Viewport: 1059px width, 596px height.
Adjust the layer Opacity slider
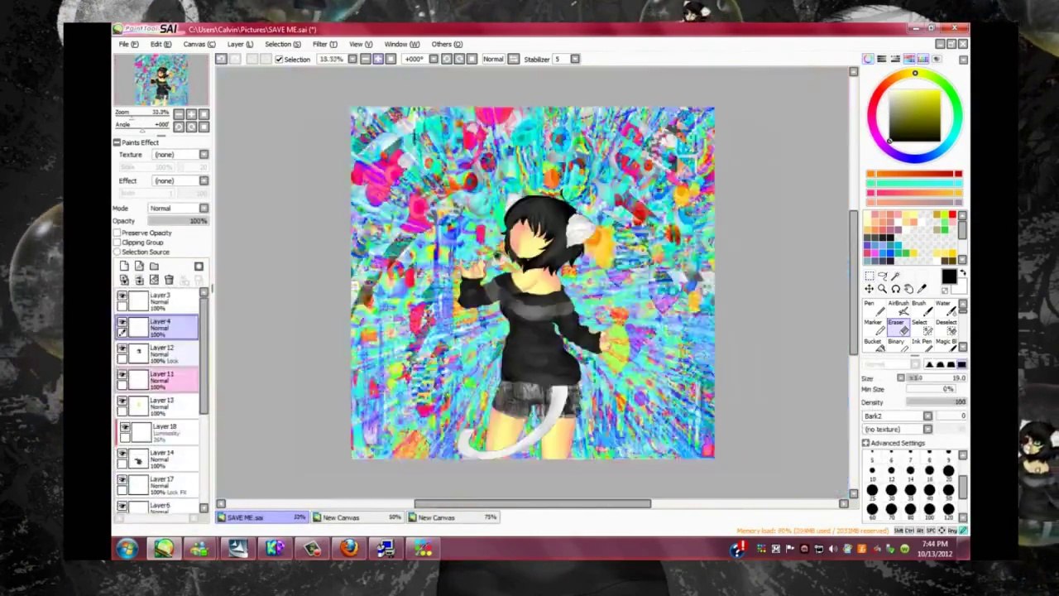[x=177, y=221]
